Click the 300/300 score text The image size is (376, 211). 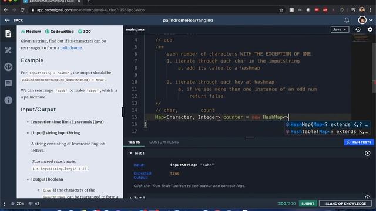click(x=287, y=203)
